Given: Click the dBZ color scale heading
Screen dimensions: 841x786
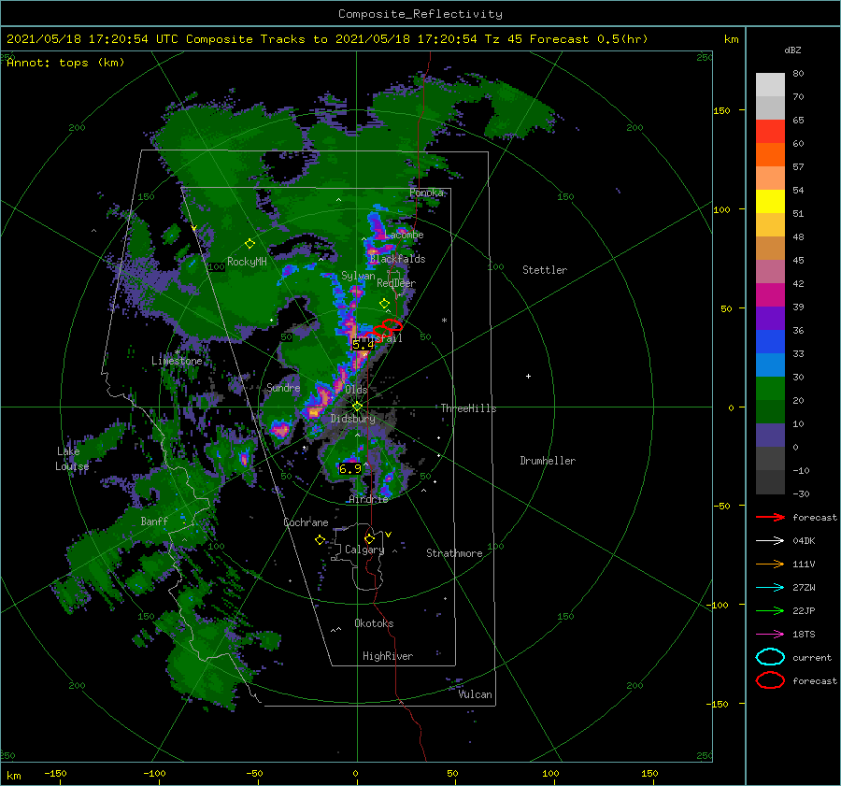Looking at the screenshot, I should pos(792,50).
